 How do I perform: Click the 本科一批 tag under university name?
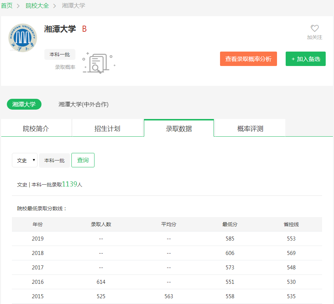(60, 54)
